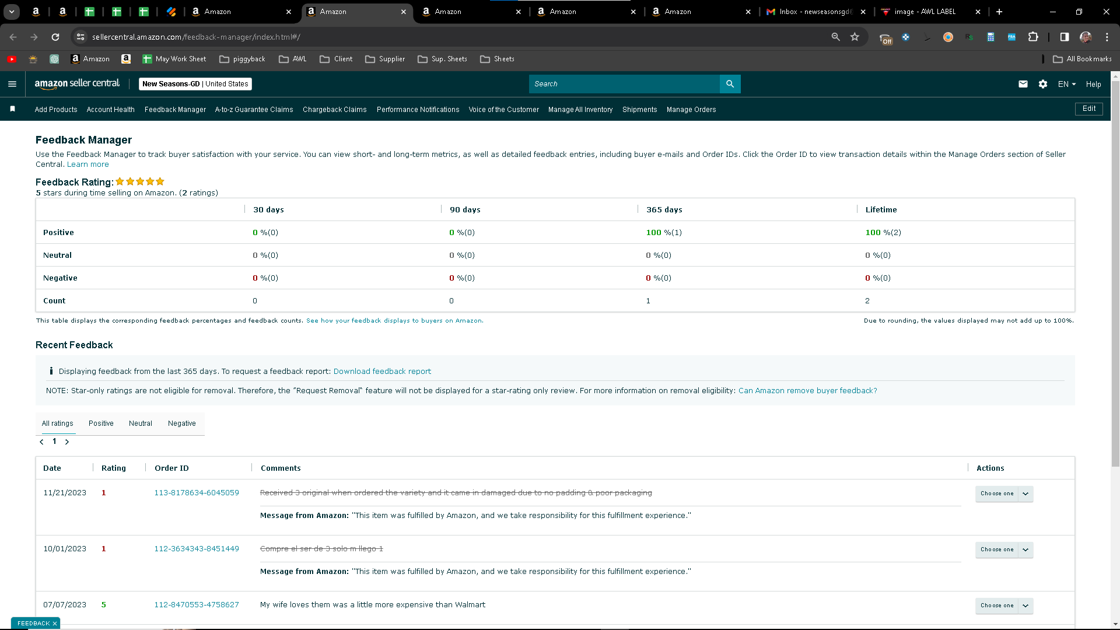Open 'Choose one' dropdown for 11/21/2023 feedback

(x=1004, y=494)
